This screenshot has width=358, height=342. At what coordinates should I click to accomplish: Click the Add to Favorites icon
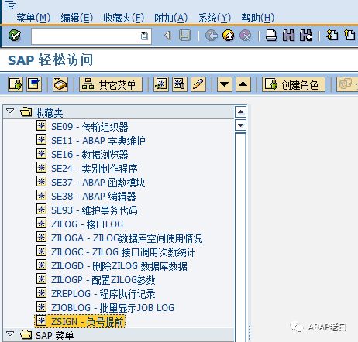pyautogui.click(x=161, y=84)
